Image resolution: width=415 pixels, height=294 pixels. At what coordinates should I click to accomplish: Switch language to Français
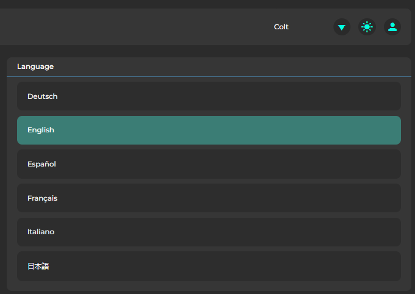click(209, 198)
